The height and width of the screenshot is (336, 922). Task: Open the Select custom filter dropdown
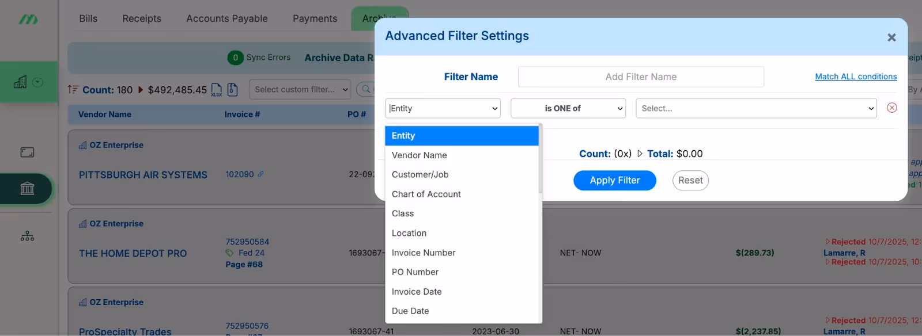tap(300, 89)
